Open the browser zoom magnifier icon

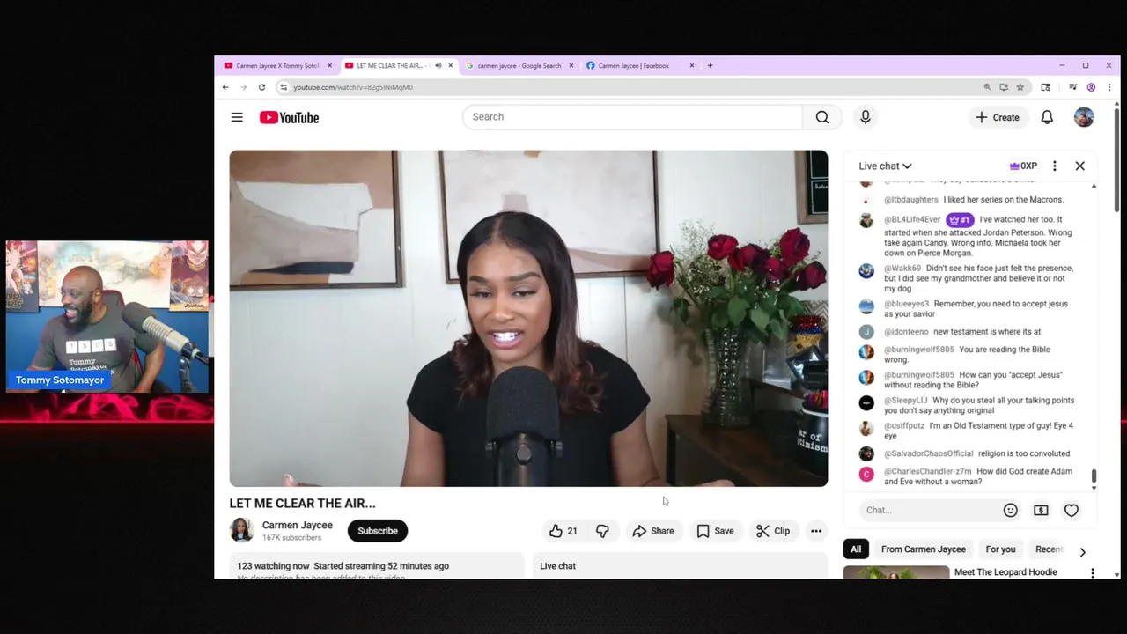pyautogui.click(x=987, y=87)
